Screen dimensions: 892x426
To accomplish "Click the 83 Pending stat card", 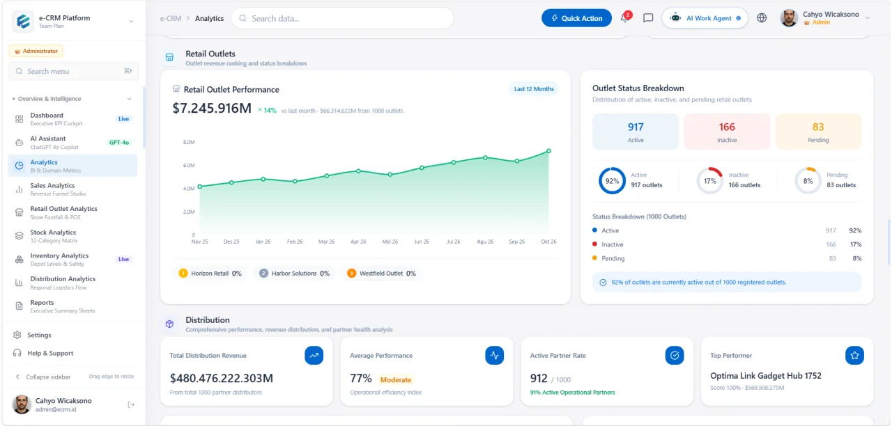I will 818,132.
